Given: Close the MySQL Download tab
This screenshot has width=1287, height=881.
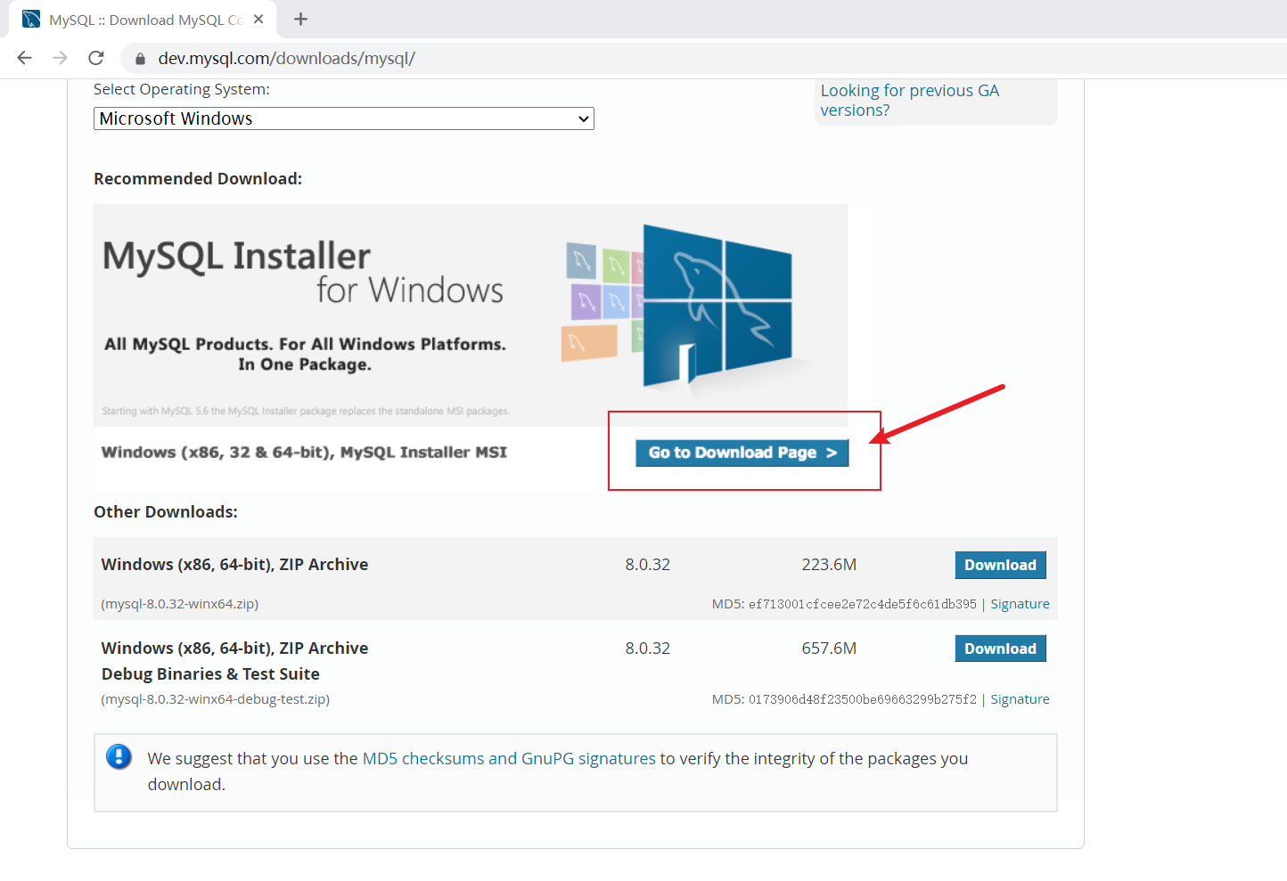Looking at the screenshot, I should (x=258, y=19).
